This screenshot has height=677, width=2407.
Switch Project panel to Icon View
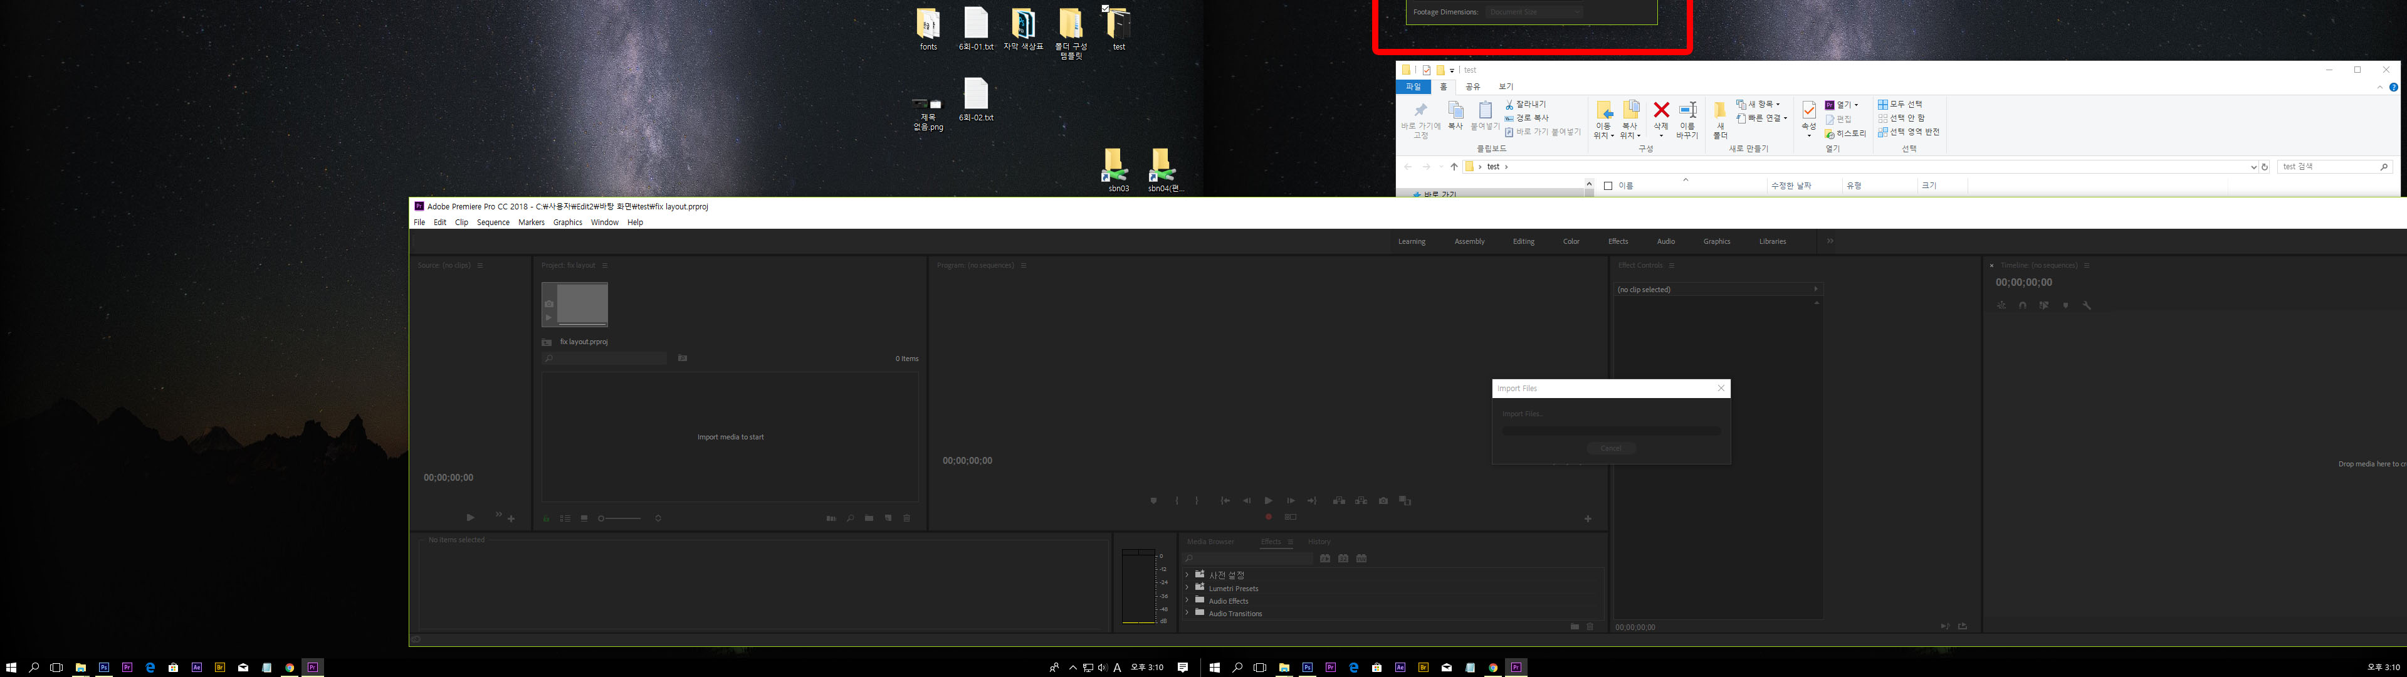584,518
